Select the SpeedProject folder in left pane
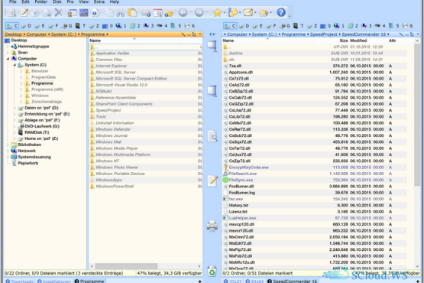The height and width of the screenshot is (283, 424). (108, 110)
